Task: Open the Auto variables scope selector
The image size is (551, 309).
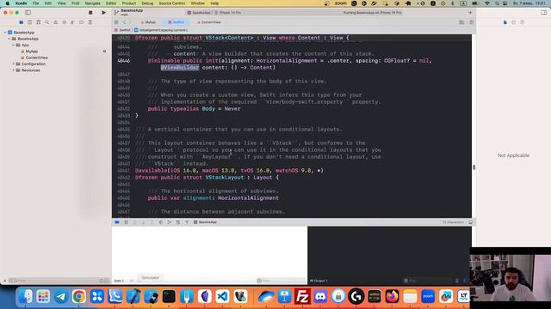Action: pos(120,281)
